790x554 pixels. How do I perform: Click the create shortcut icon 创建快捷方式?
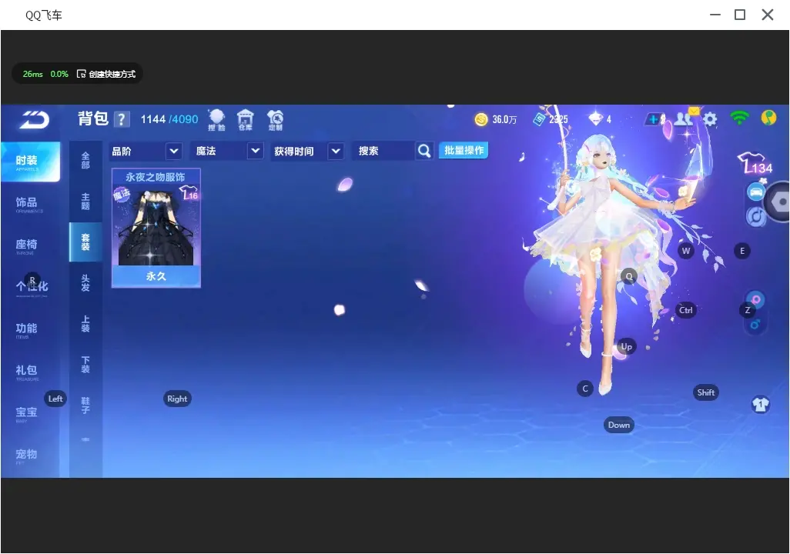pos(105,74)
